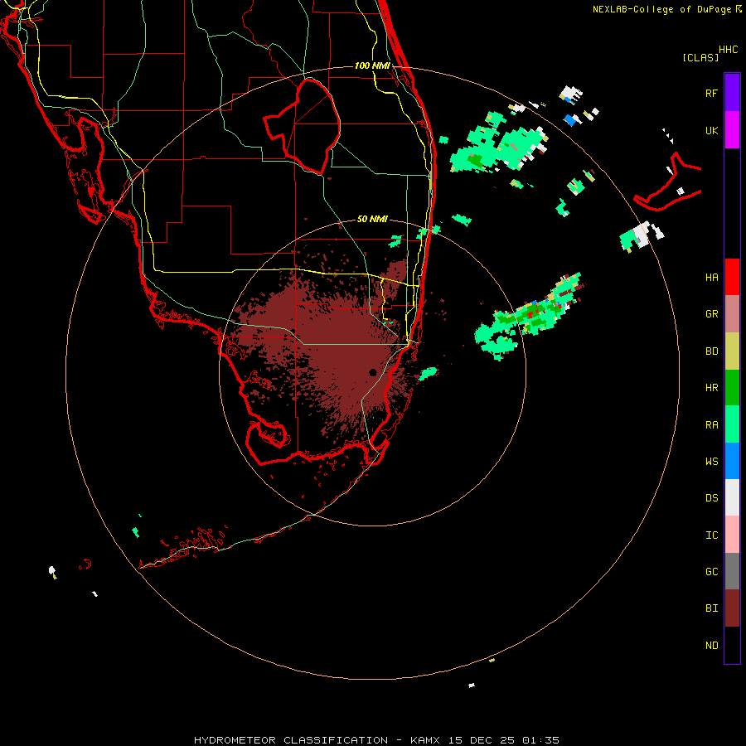Click the 'WS' legend label
The height and width of the screenshot is (746, 746).
click(711, 461)
